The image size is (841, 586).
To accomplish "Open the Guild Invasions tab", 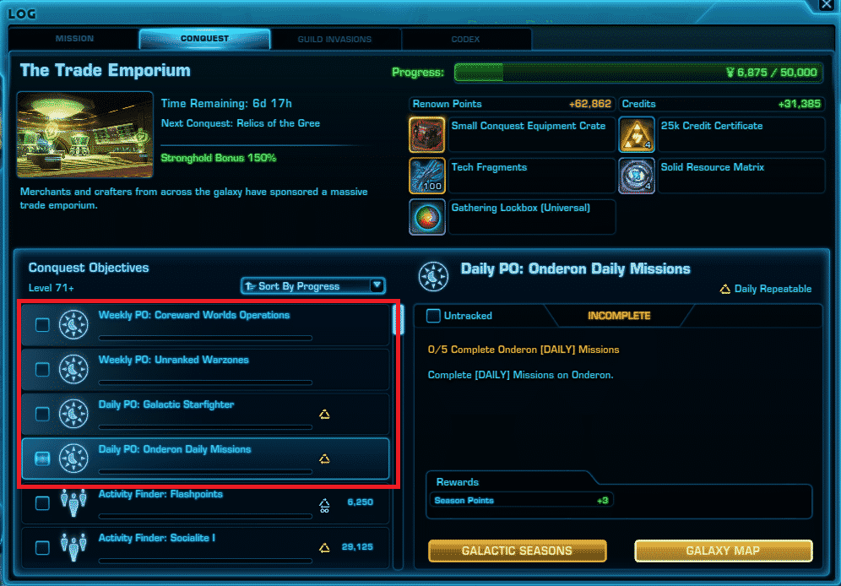I will (x=334, y=39).
